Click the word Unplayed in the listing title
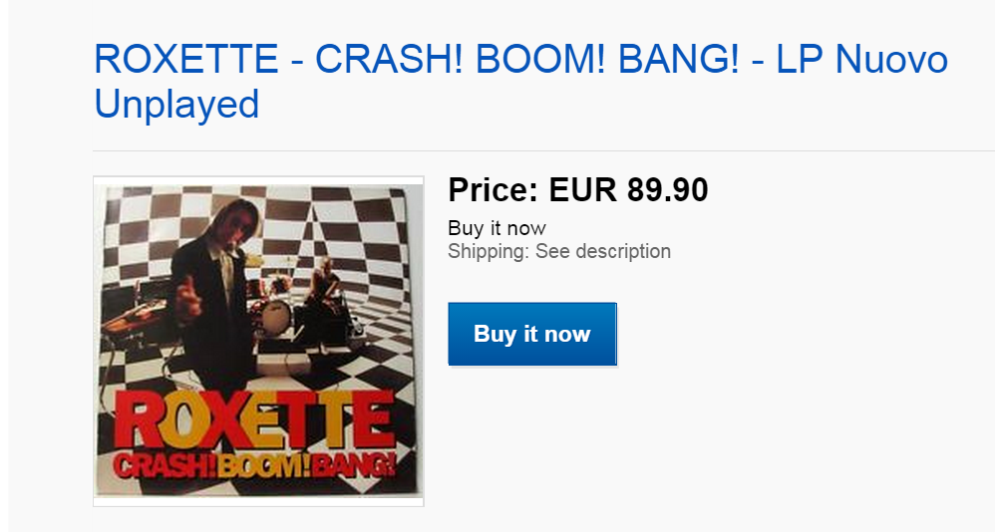 [x=176, y=104]
